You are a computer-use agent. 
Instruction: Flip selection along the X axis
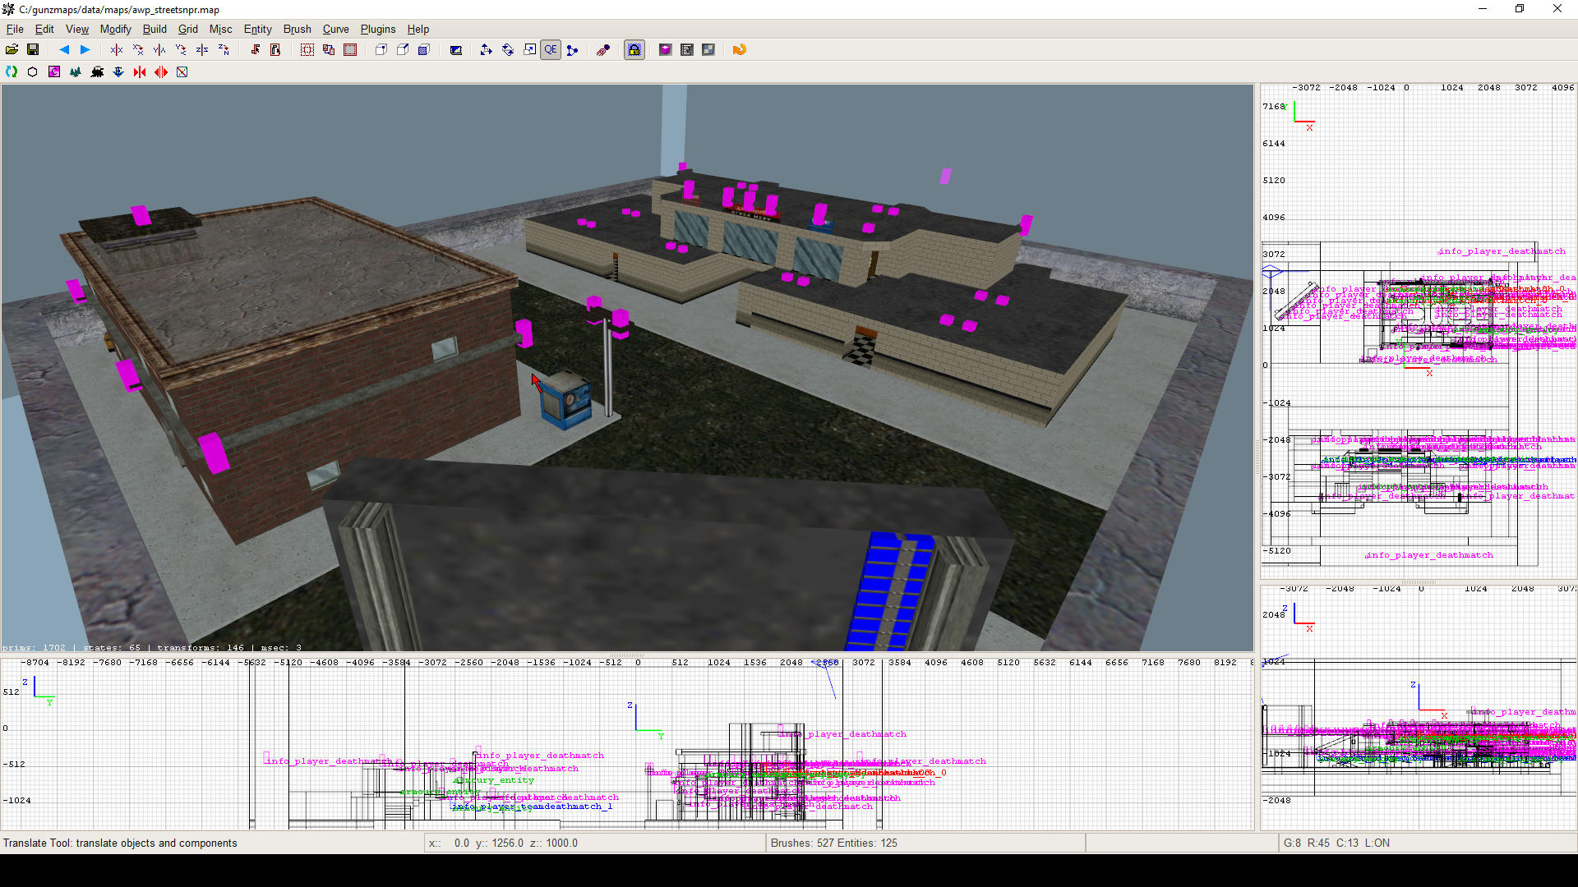pyautogui.click(x=116, y=49)
